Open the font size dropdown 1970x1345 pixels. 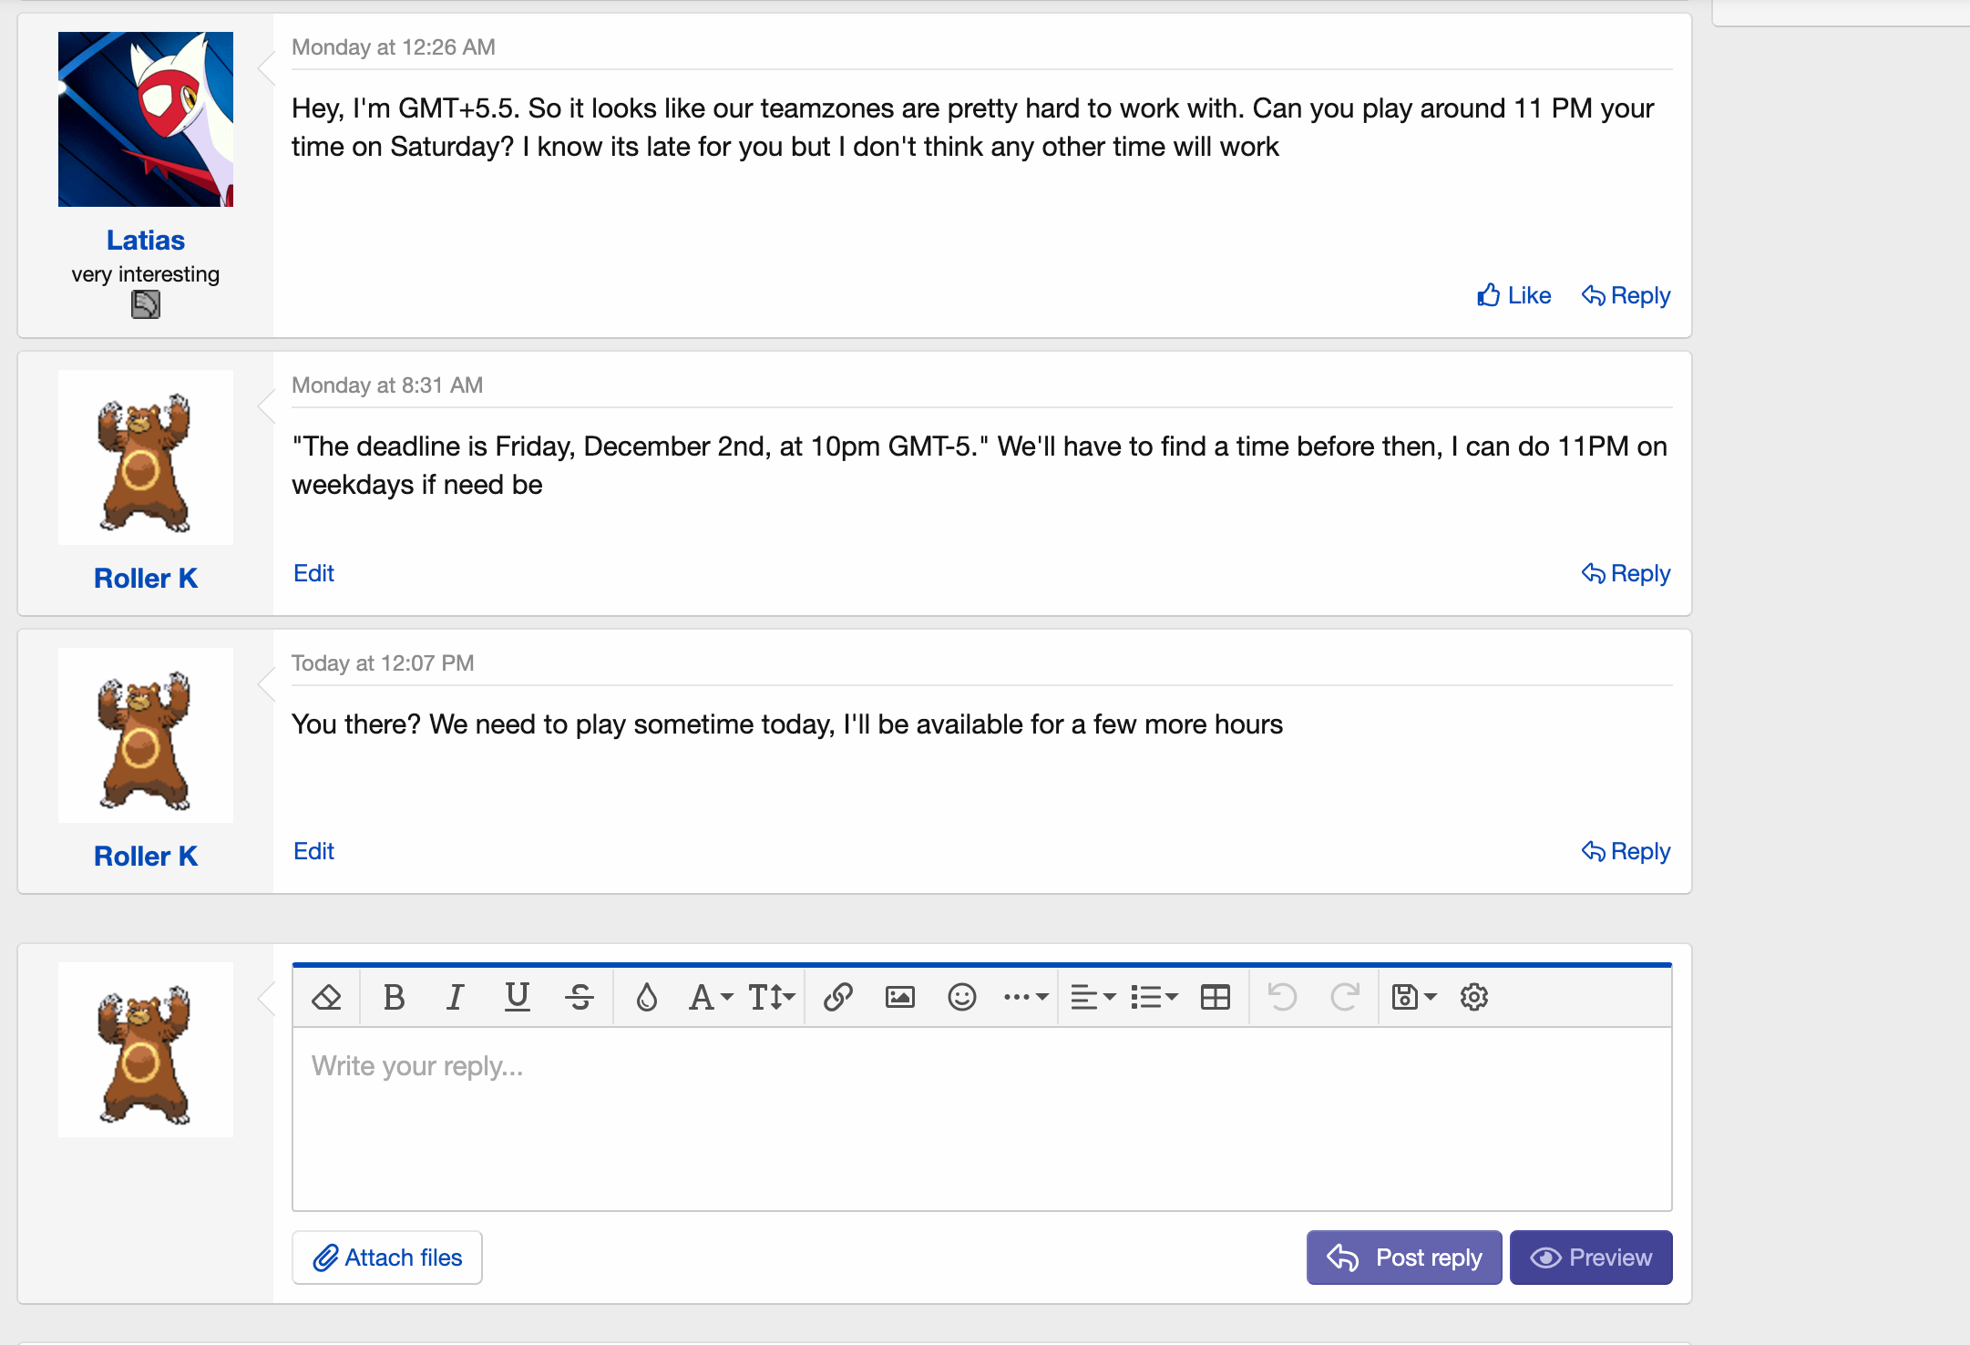tap(771, 997)
